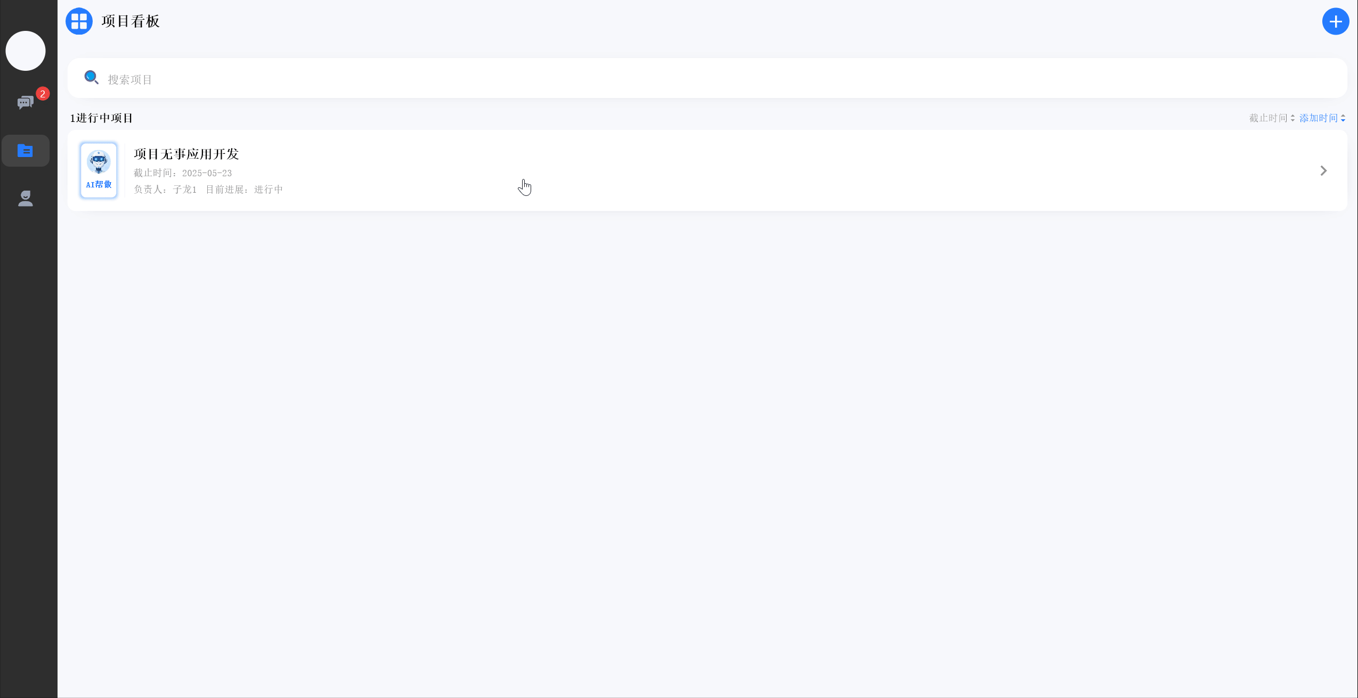Click the blue grid icon beside 项目看板

(79, 21)
